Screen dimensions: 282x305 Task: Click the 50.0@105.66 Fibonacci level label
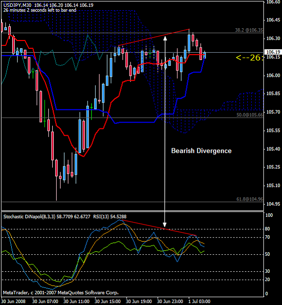(250, 115)
